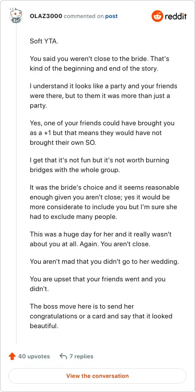This screenshot has width=195, height=392.
Task: Select the "40 upvotes" count label
Action: [34, 356]
